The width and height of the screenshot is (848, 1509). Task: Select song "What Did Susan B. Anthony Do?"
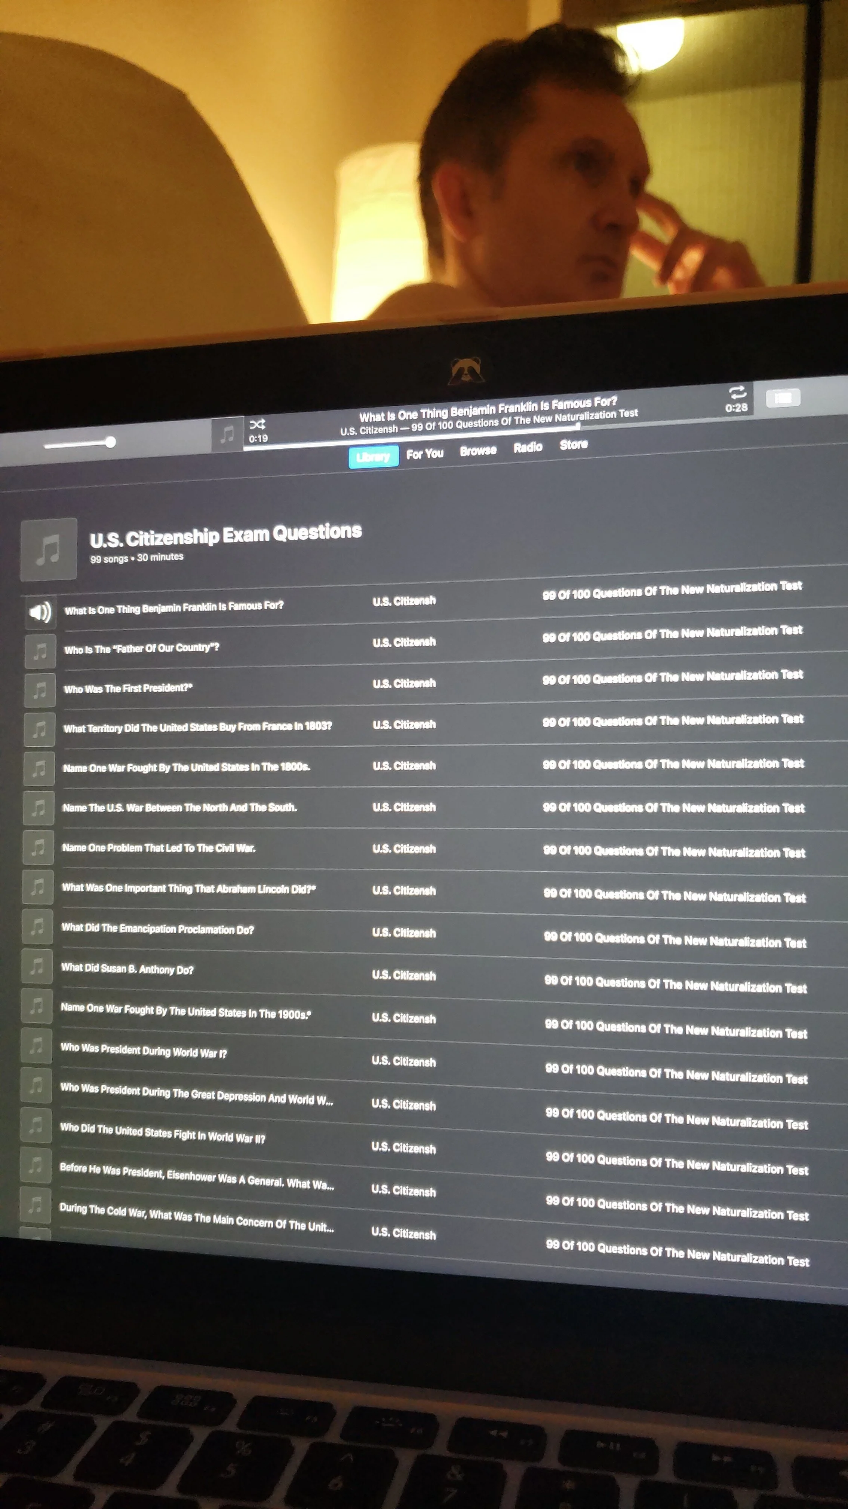tap(127, 969)
